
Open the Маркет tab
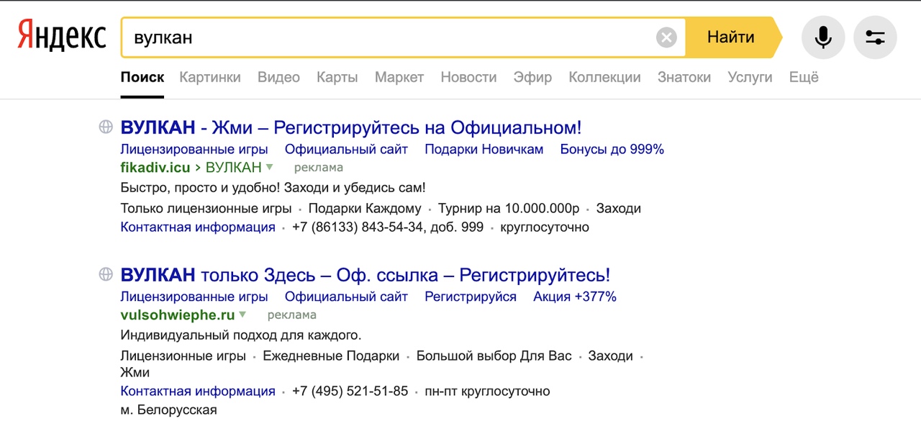pyautogui.click(x=399, y=77)
